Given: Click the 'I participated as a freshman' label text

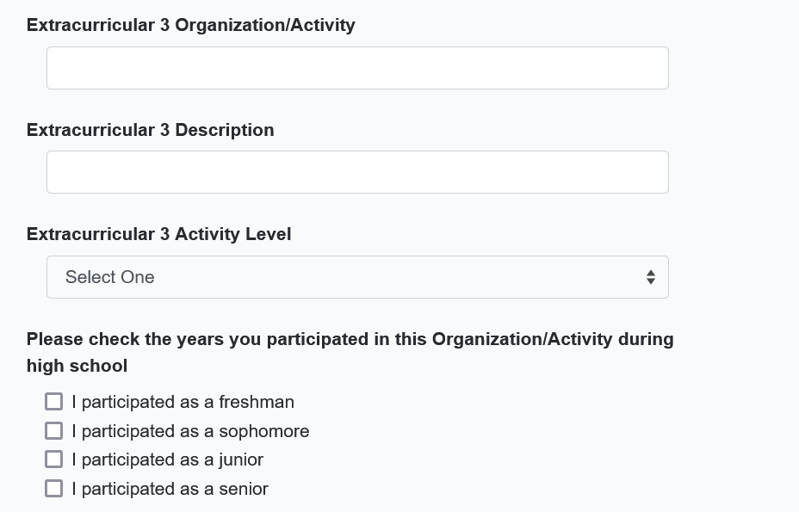Looking at the screenshot, I should 183,402.
